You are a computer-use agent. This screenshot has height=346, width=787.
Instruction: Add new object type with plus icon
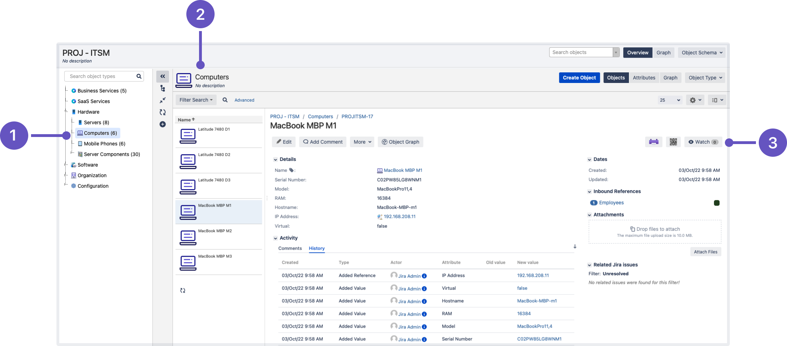click(x=163, y=124)
